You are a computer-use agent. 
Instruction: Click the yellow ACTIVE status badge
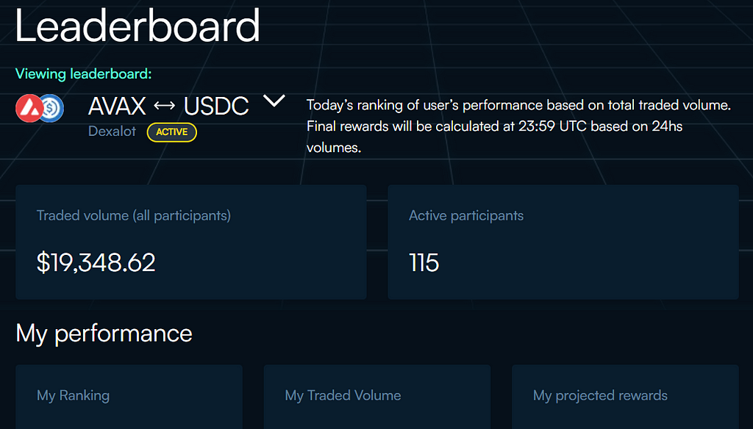(172, 132)
